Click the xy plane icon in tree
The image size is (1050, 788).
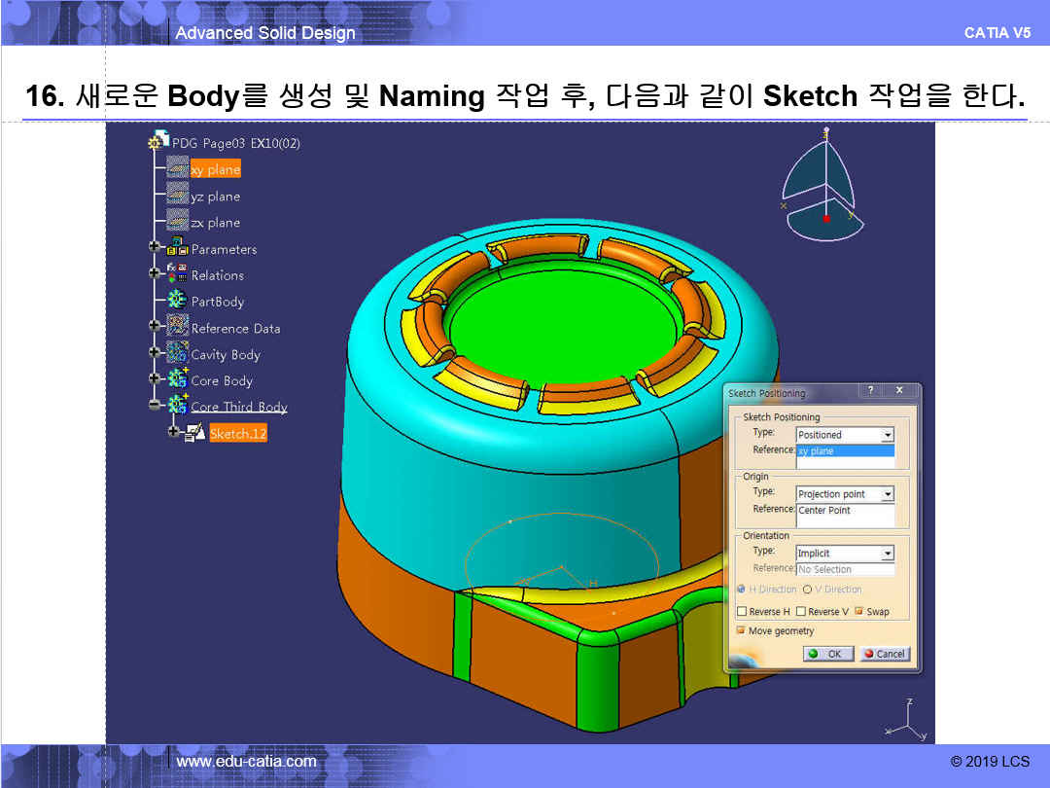[177, 168]
